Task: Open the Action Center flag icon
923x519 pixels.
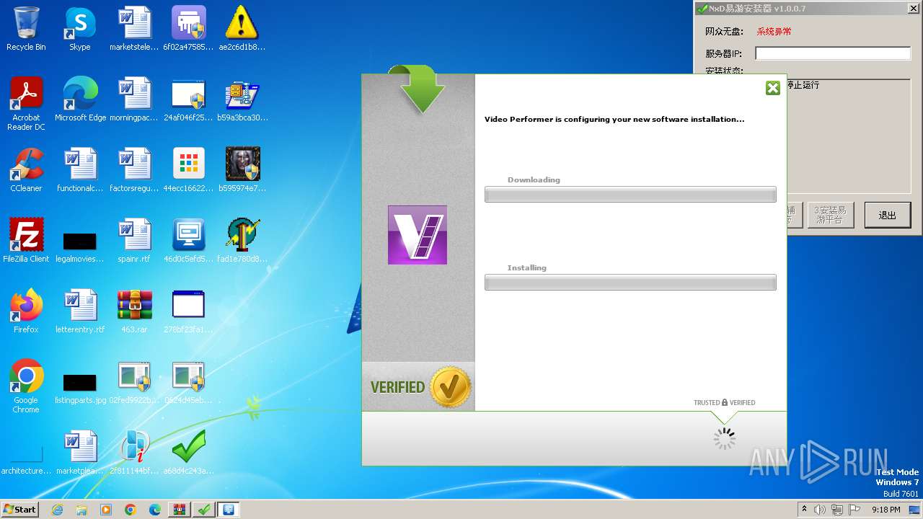Action: tap(854, 510)
